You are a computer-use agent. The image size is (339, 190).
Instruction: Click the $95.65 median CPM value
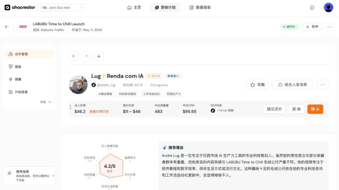pos(190,111)
